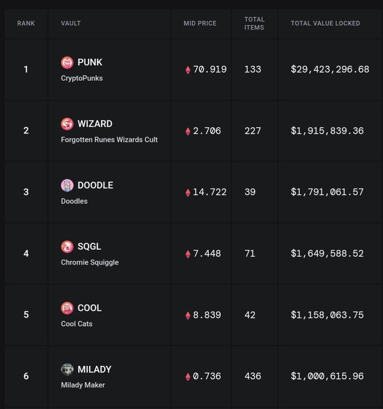This screenshot has width=383, height=409.
Task: Click the Ethereum icon beside 70.919
Action: click(x=188, y=70)
